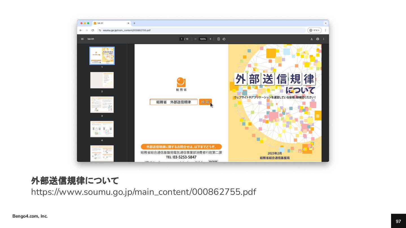Click the 2023年2月 date text
406x228 pixels.
click(x=275, y=153)
